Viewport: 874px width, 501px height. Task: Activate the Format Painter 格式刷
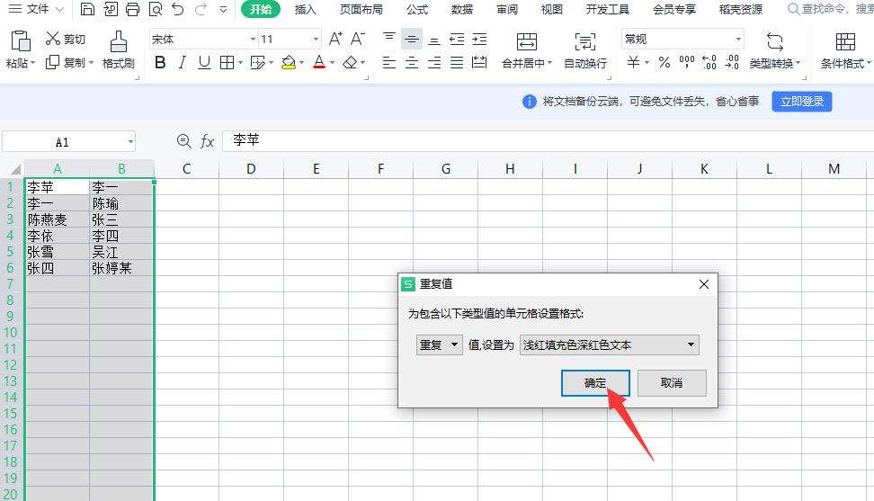coord(118,50)
